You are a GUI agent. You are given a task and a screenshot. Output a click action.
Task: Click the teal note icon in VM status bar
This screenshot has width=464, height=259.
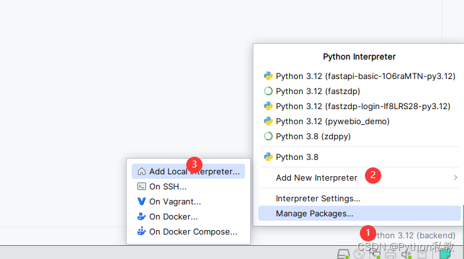click(445, 254)
